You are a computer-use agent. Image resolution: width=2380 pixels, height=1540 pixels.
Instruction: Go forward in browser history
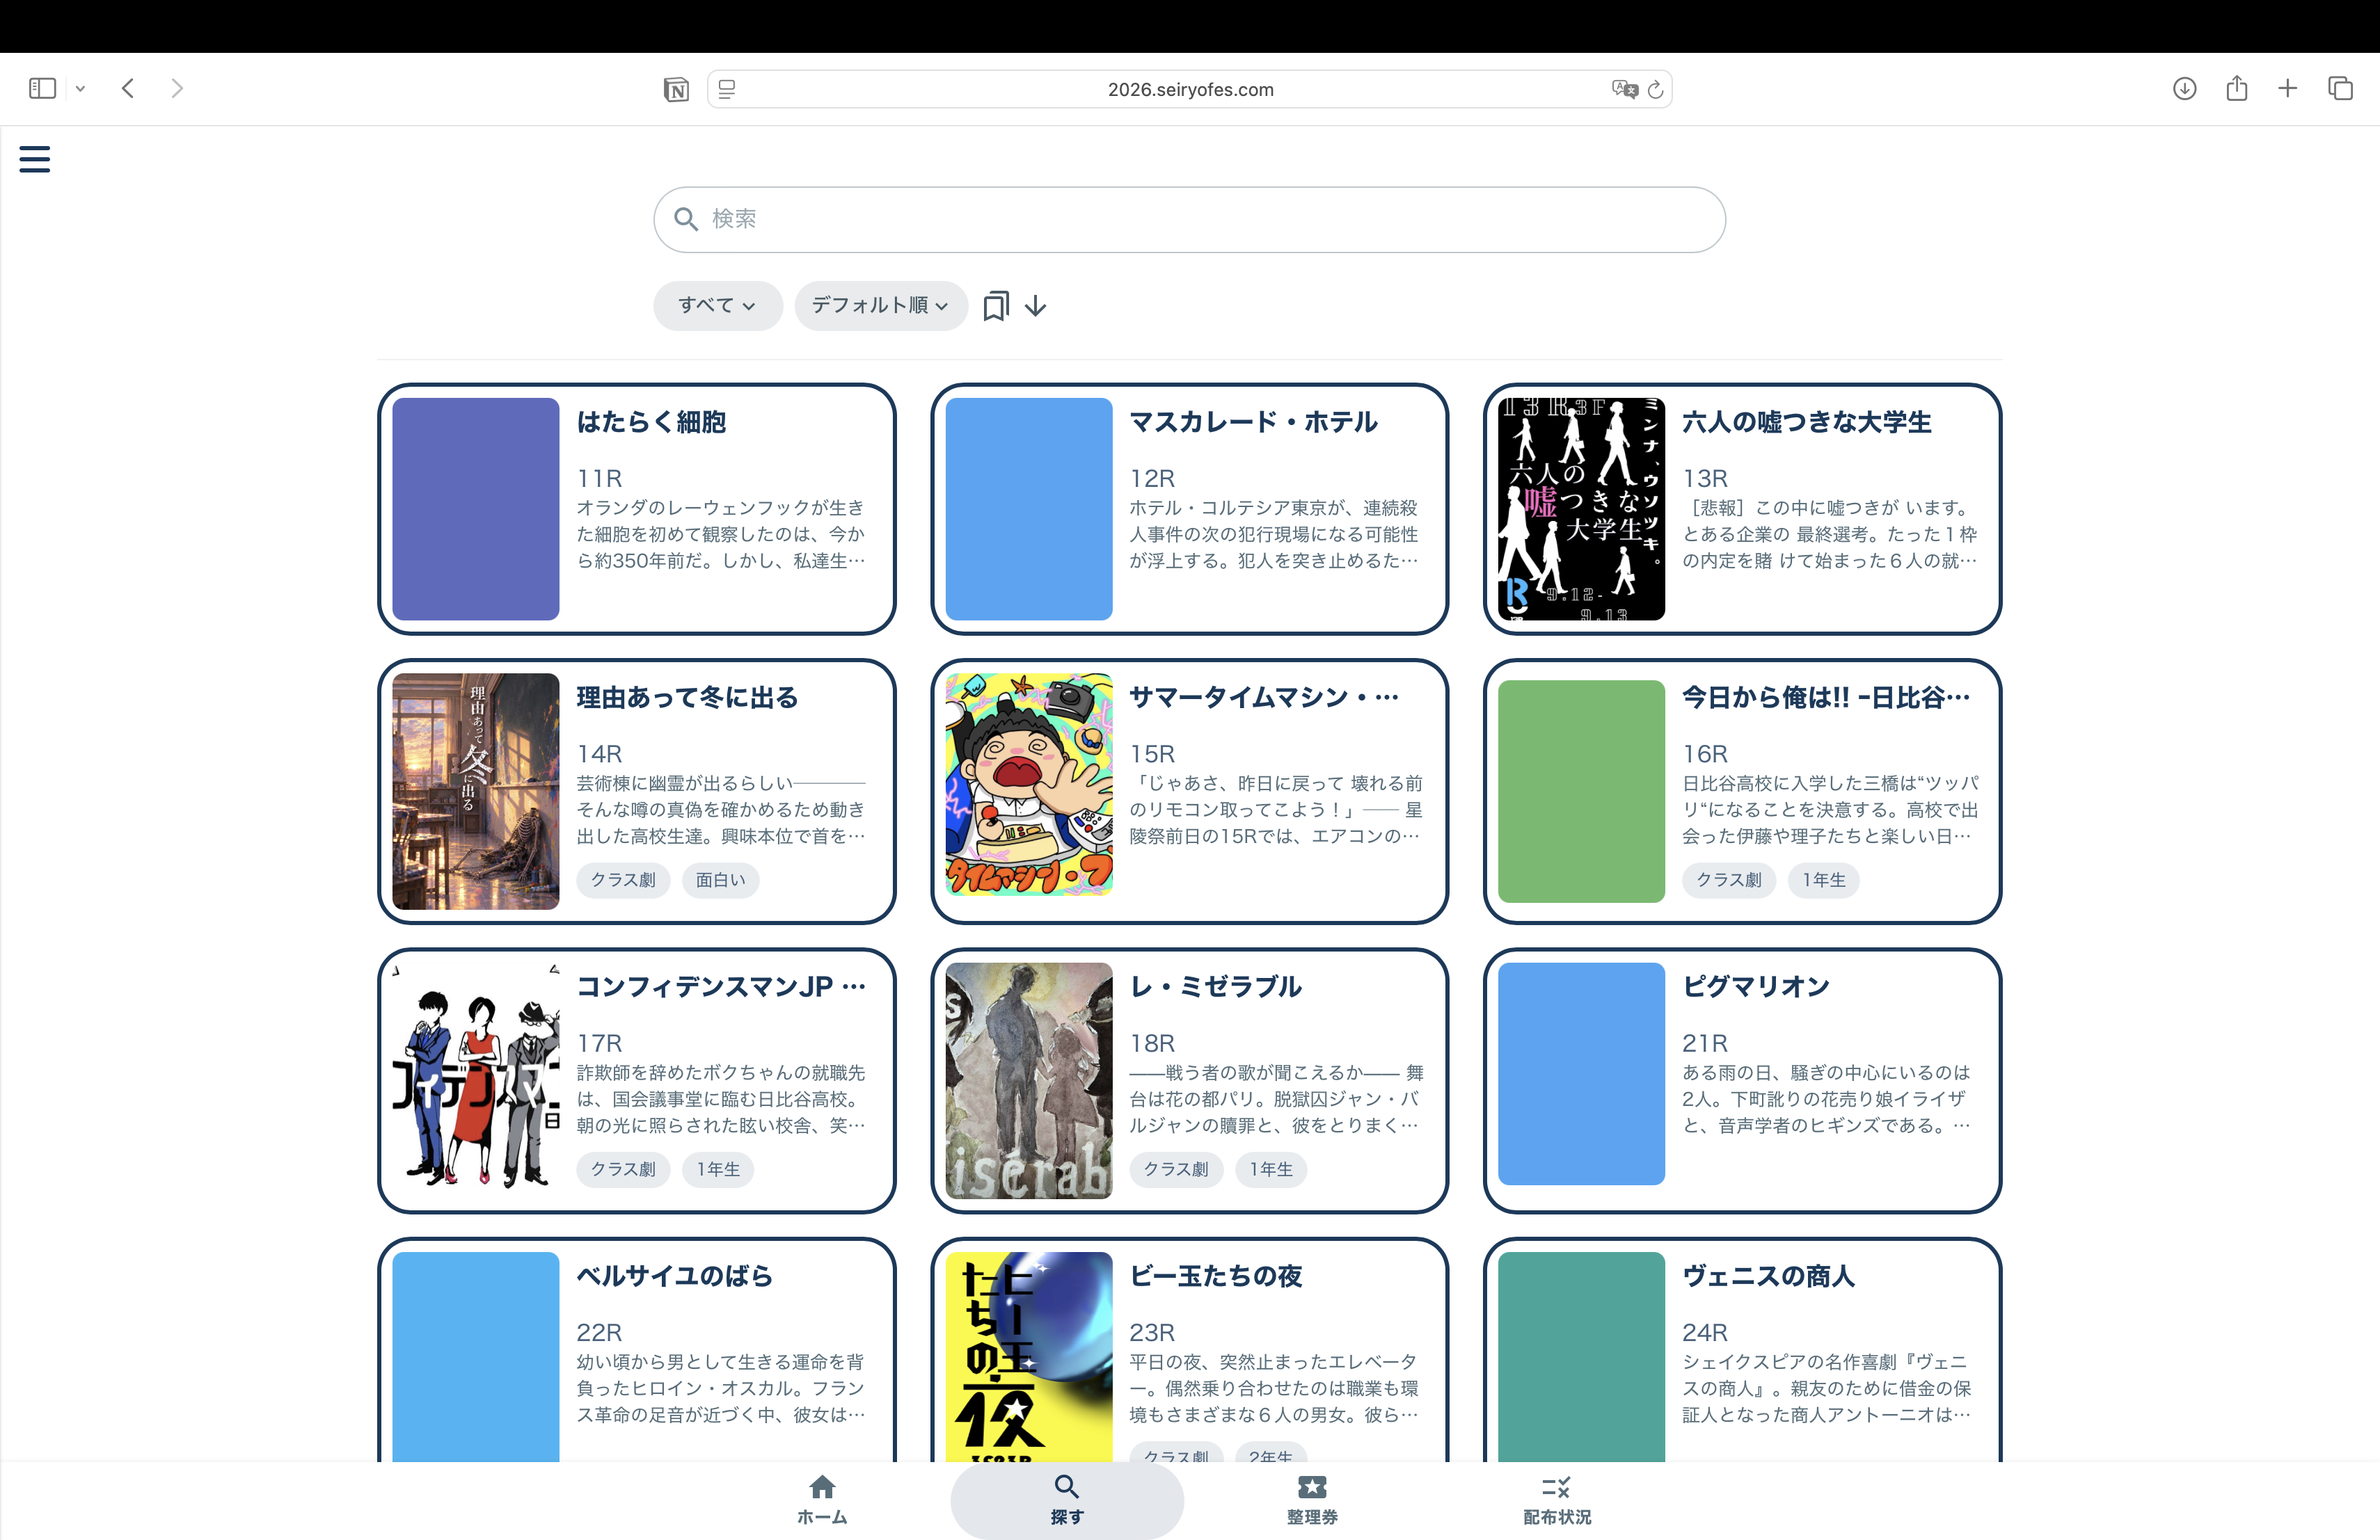[177, 89]
